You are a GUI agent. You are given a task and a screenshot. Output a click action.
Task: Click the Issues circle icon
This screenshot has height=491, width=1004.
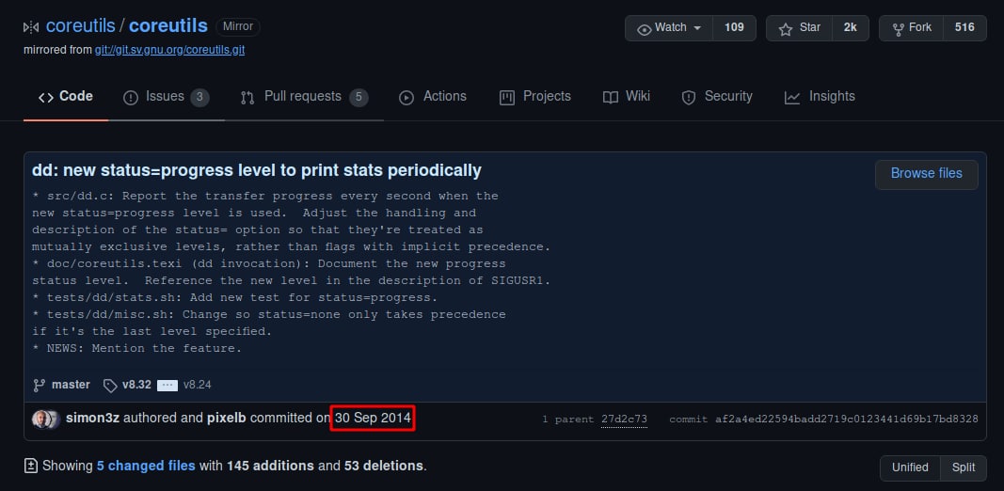(x=131, y=98)
